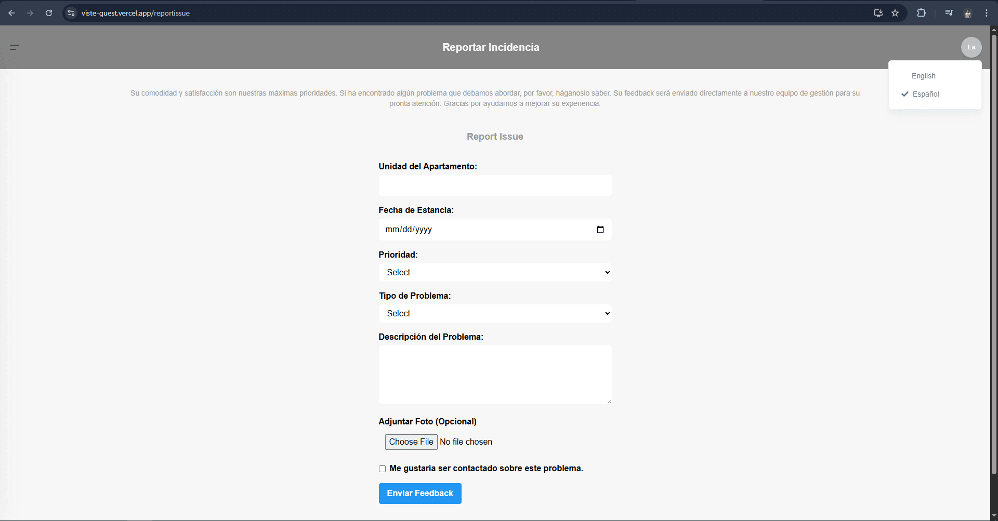Select English in the language menu
The width and height of the screenshot is (998, 521).
pyautogui.click(x=923, y=76)
